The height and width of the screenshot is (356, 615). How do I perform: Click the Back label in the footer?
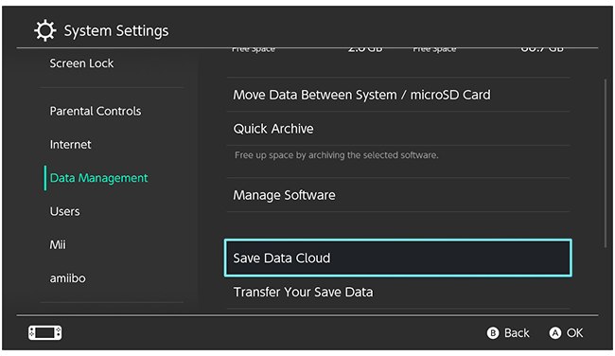pos(517,333)
